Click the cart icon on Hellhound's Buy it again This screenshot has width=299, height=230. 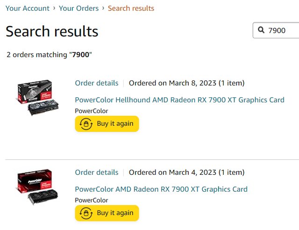tap(86, 124)
